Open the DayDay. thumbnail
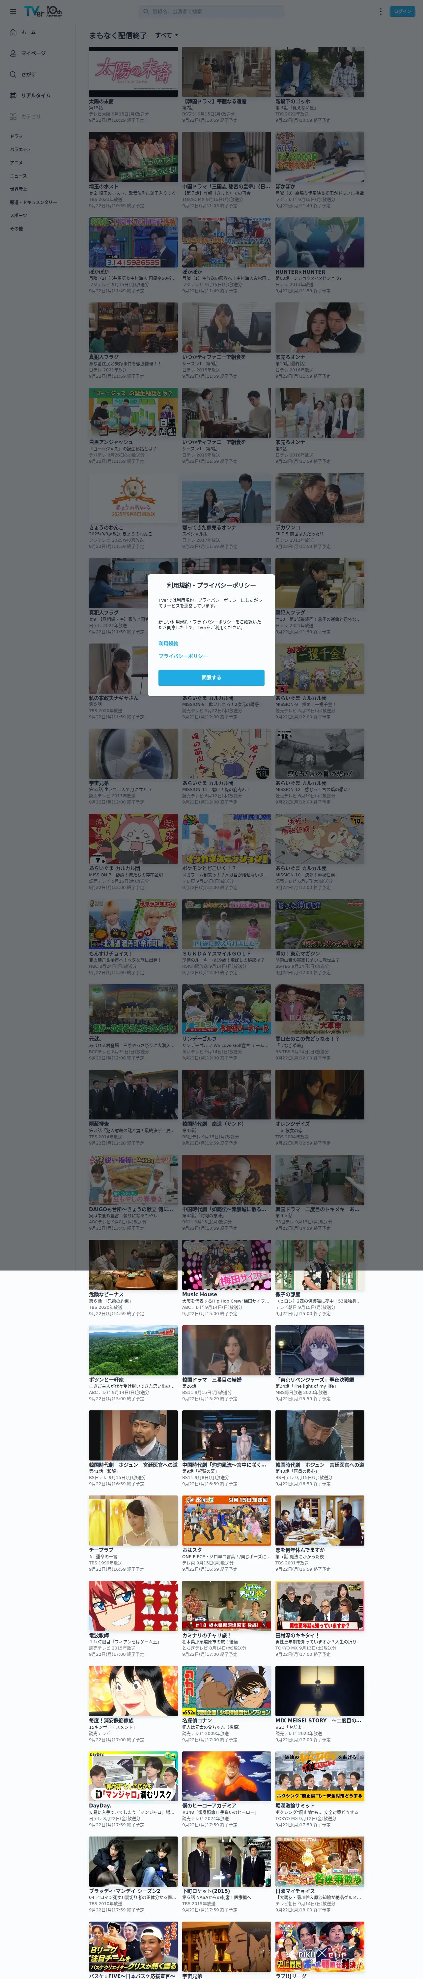 click(x=133, y=1776)
